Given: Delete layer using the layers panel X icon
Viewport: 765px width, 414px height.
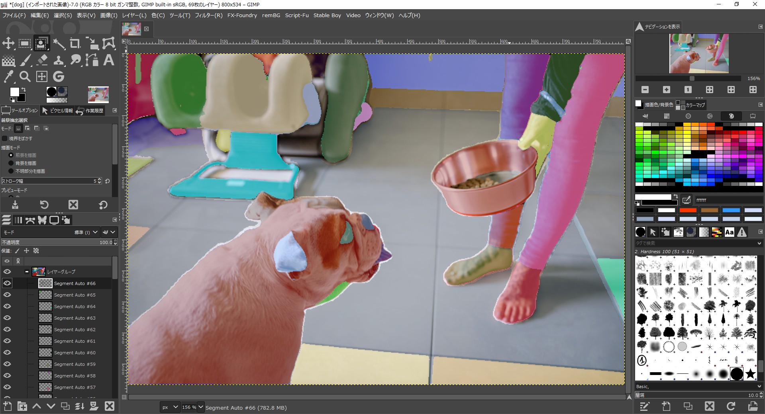Looking at the screenshot, I should [110, 406].
